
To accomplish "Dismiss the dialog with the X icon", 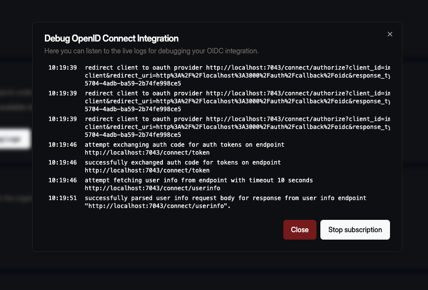I will (390, 34).
